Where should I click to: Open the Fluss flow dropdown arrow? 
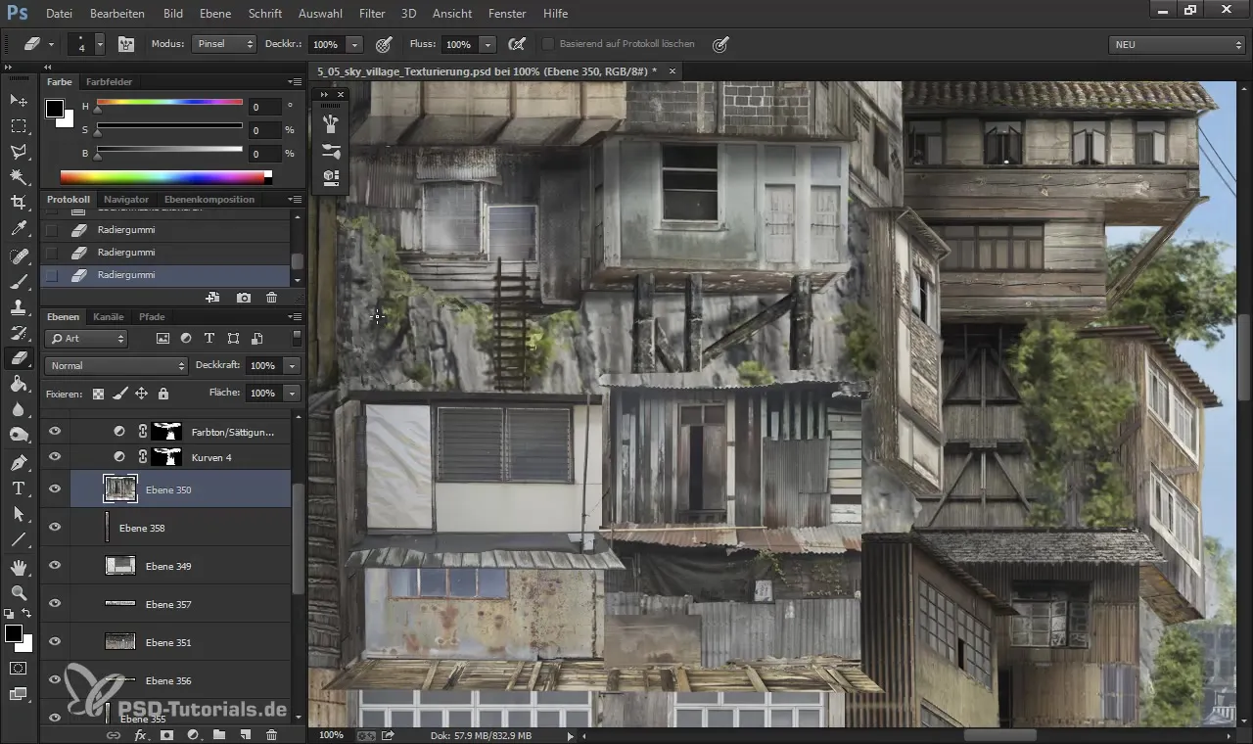click(x=487, y=44)
